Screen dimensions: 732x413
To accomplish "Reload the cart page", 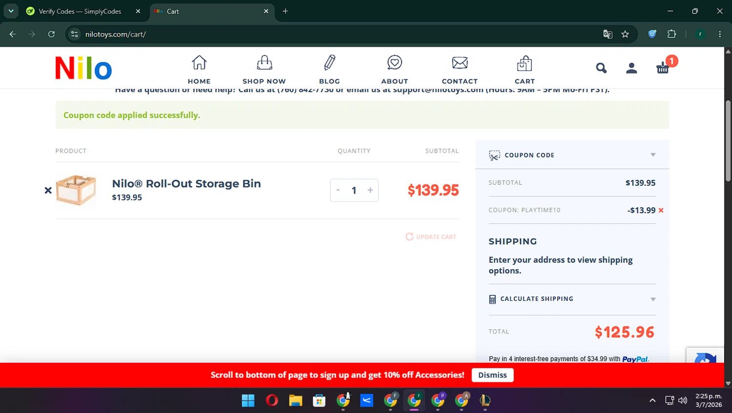I will point(51,34).
